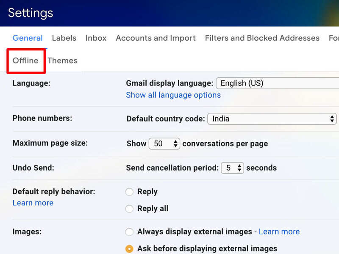
Task: Click the Phone numbers: label
Action: pos(42,118)
